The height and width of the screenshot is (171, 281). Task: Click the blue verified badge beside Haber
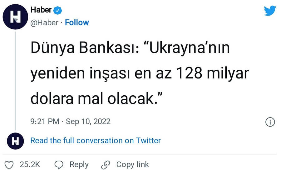click(58, 10)
